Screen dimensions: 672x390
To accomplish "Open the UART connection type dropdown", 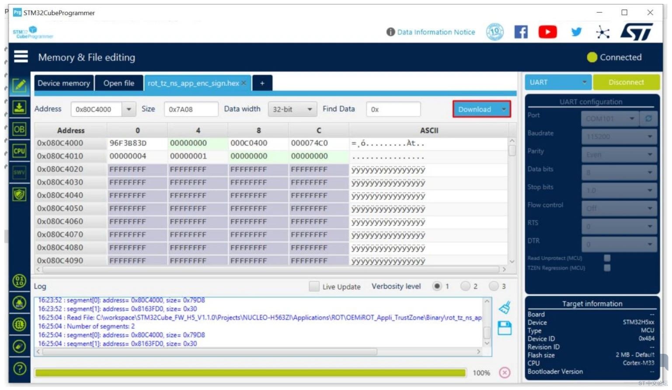I will pyautogui.click(x=558, y=82).
